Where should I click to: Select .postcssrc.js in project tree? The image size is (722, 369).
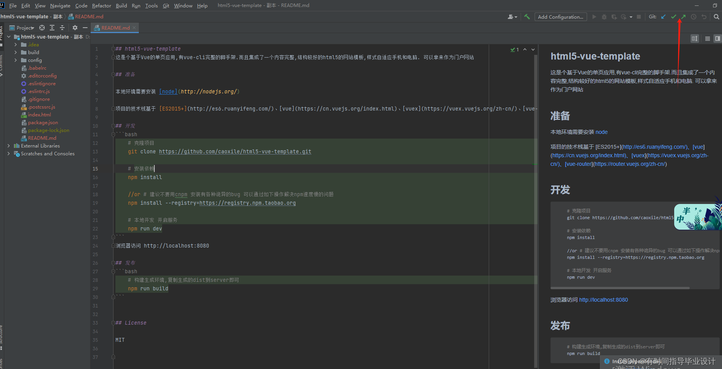(42, 107)
